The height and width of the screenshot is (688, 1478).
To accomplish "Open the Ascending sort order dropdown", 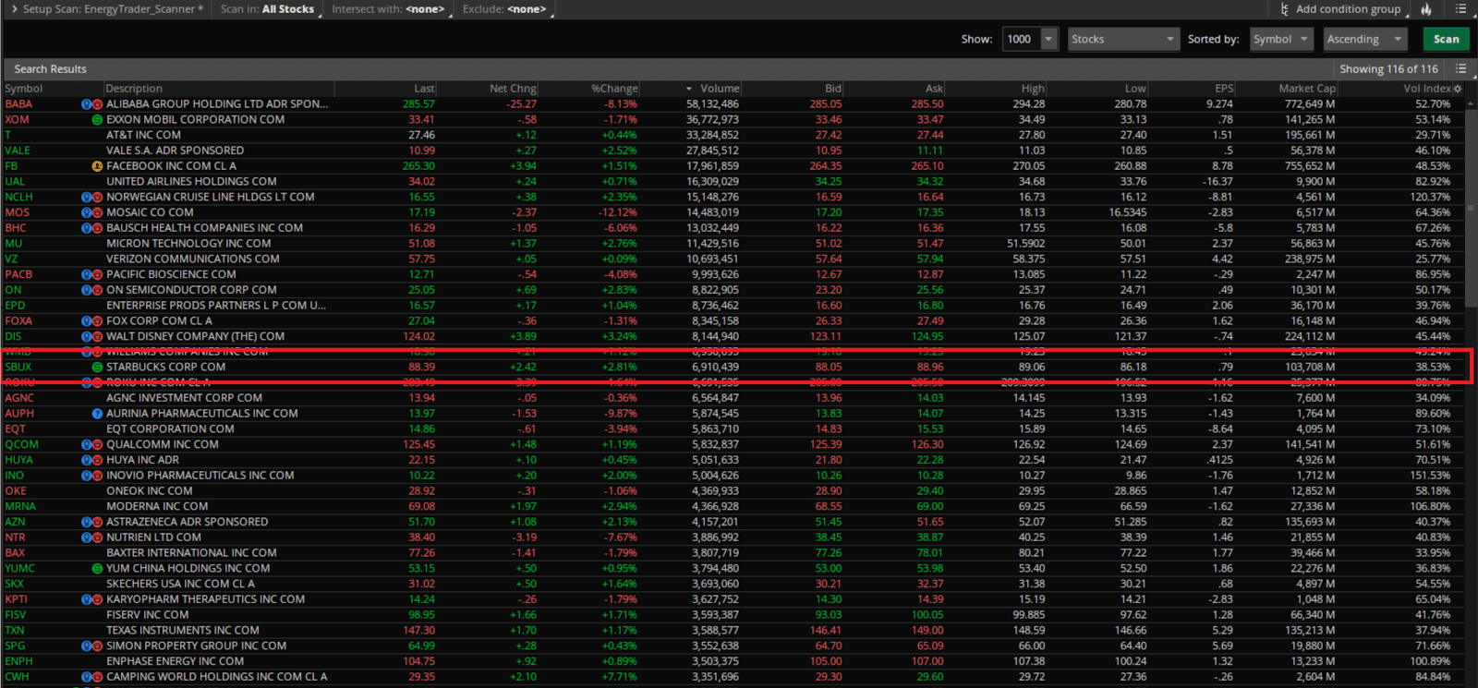I will tap(1364, 39).
